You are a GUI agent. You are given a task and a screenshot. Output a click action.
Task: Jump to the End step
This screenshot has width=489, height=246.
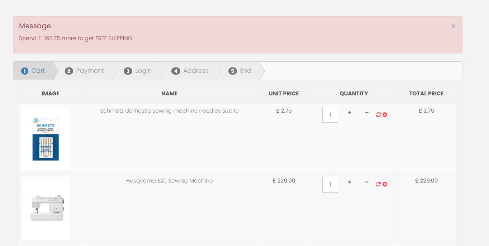(x=240, y=71)
